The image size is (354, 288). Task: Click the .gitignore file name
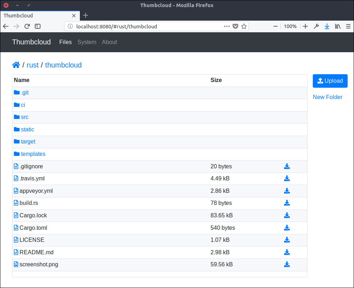tap(31, 167)
